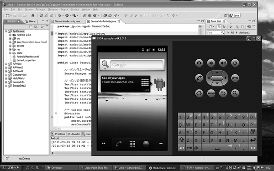Expand the assets folder node

[11, 46]
